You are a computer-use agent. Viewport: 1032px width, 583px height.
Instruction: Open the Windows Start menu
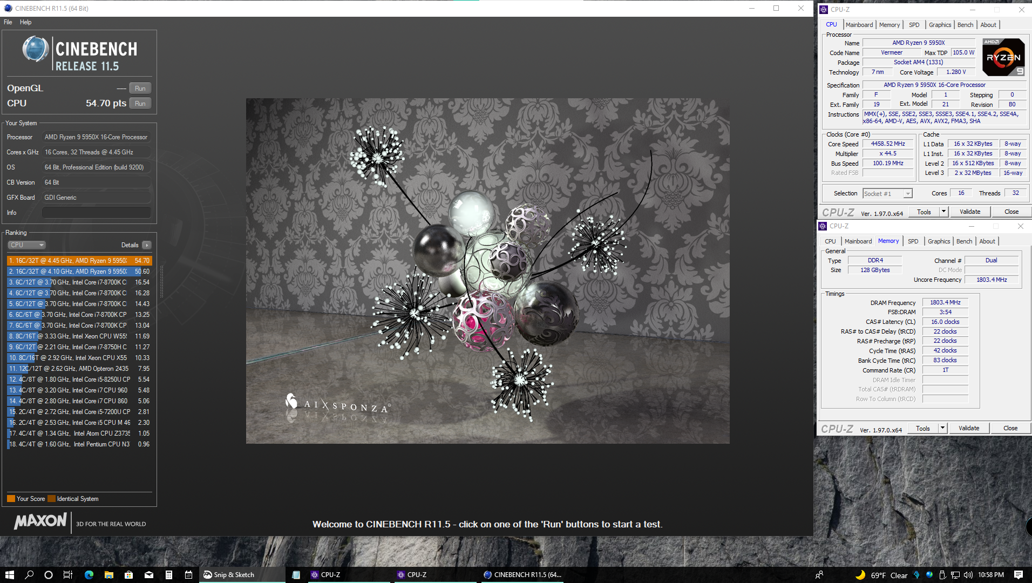[x=10, y=575]
